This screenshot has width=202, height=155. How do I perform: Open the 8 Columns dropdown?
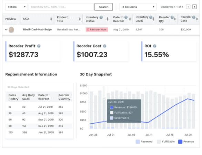[138, 7]
